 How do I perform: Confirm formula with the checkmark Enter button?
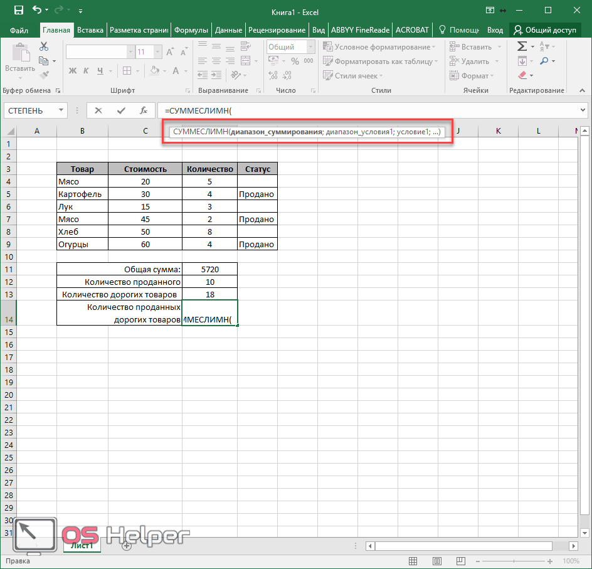pos(121,110)
